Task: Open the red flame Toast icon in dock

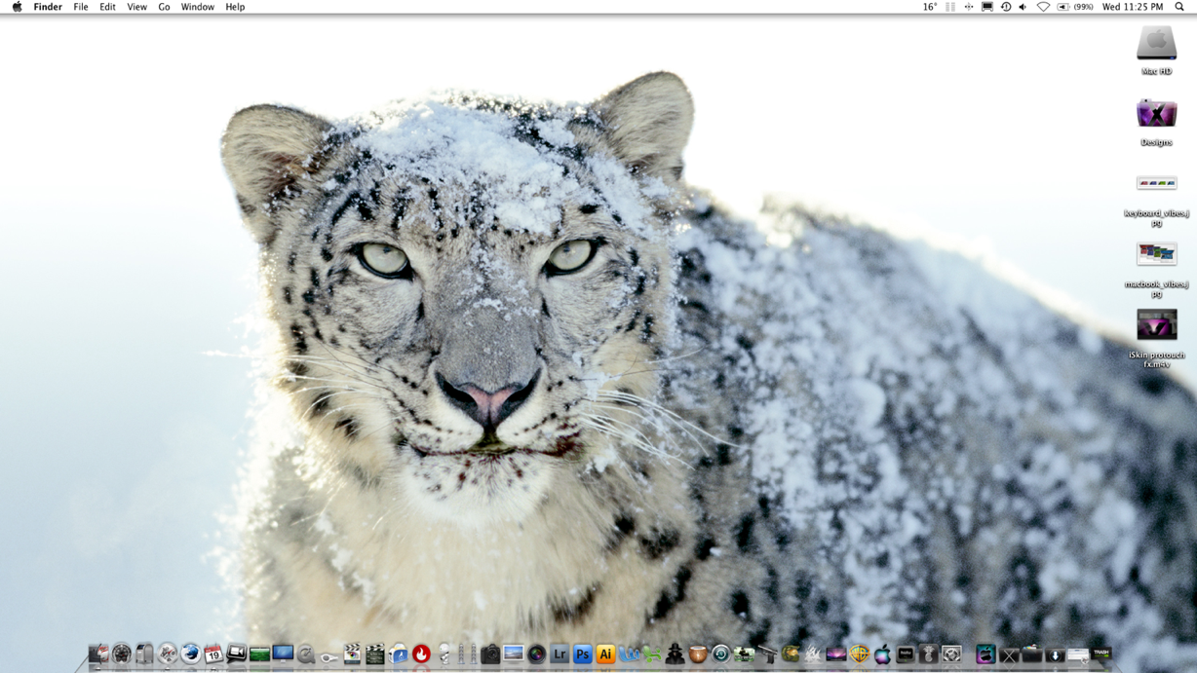Action: [421, 654]
